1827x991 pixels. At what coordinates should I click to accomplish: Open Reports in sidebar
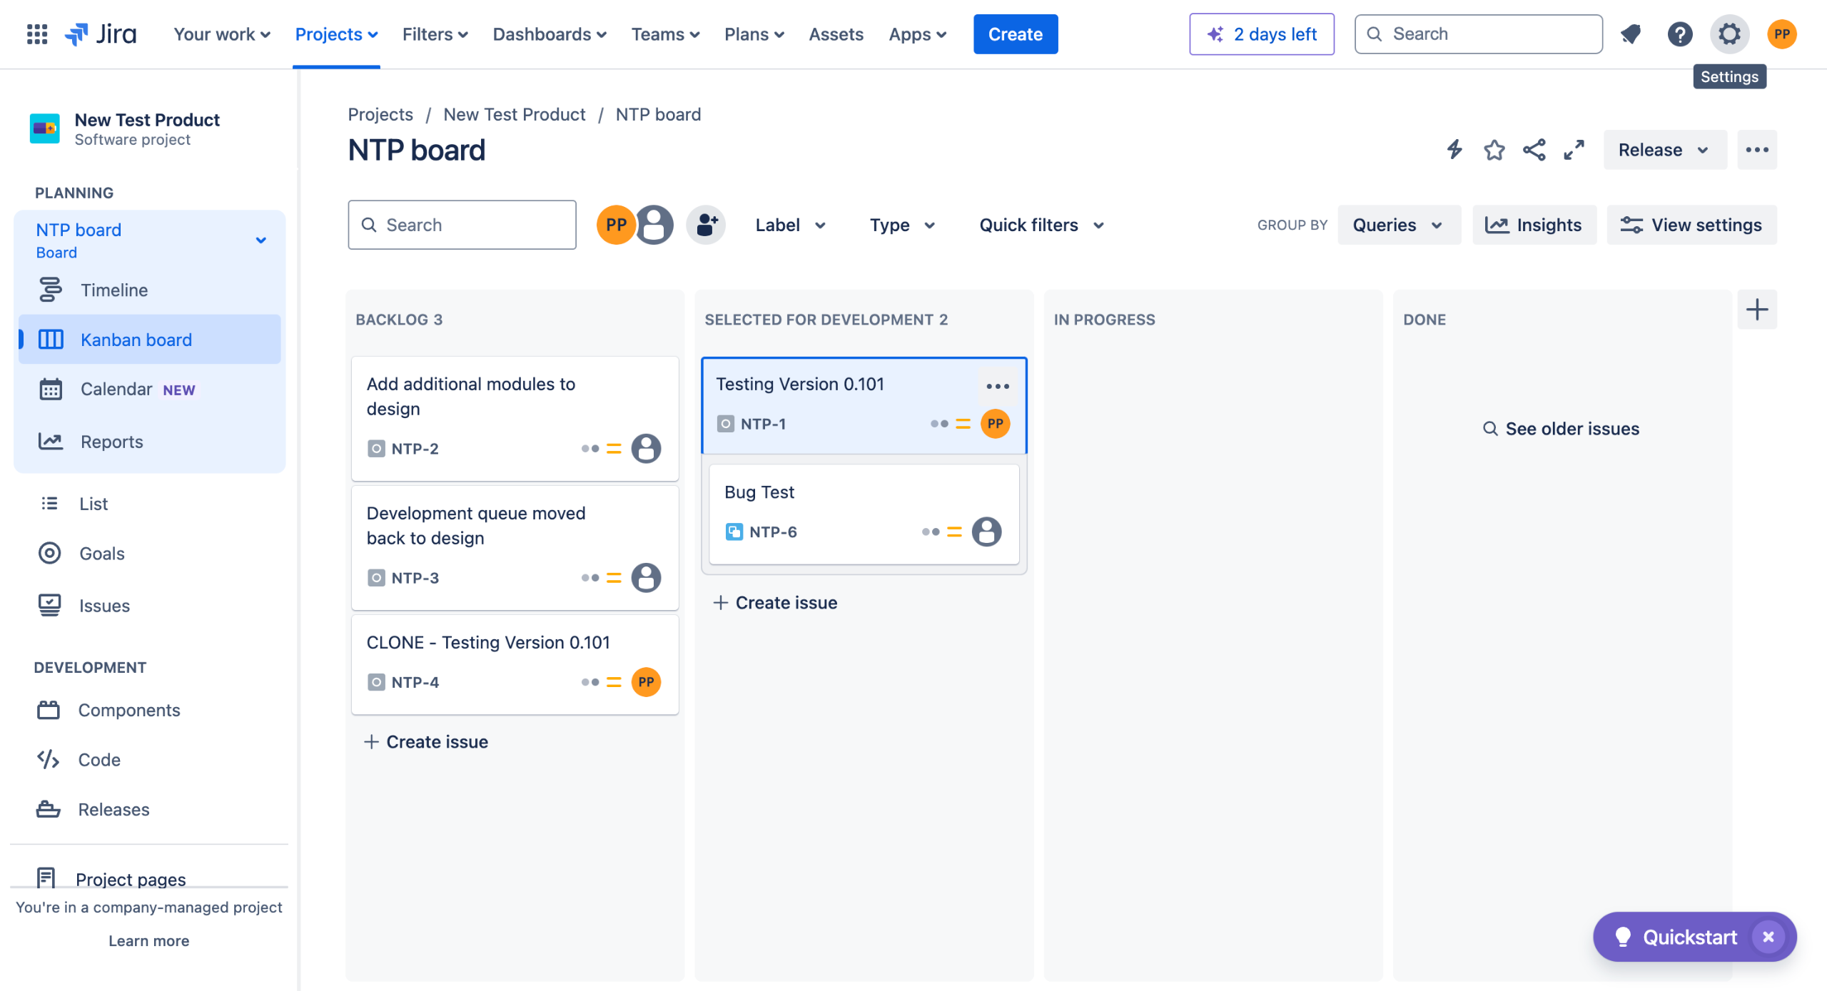pyautogui.click(x=150, y=442)
